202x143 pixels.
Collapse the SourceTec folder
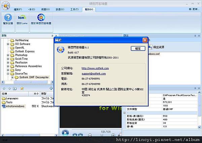[8, 74]
